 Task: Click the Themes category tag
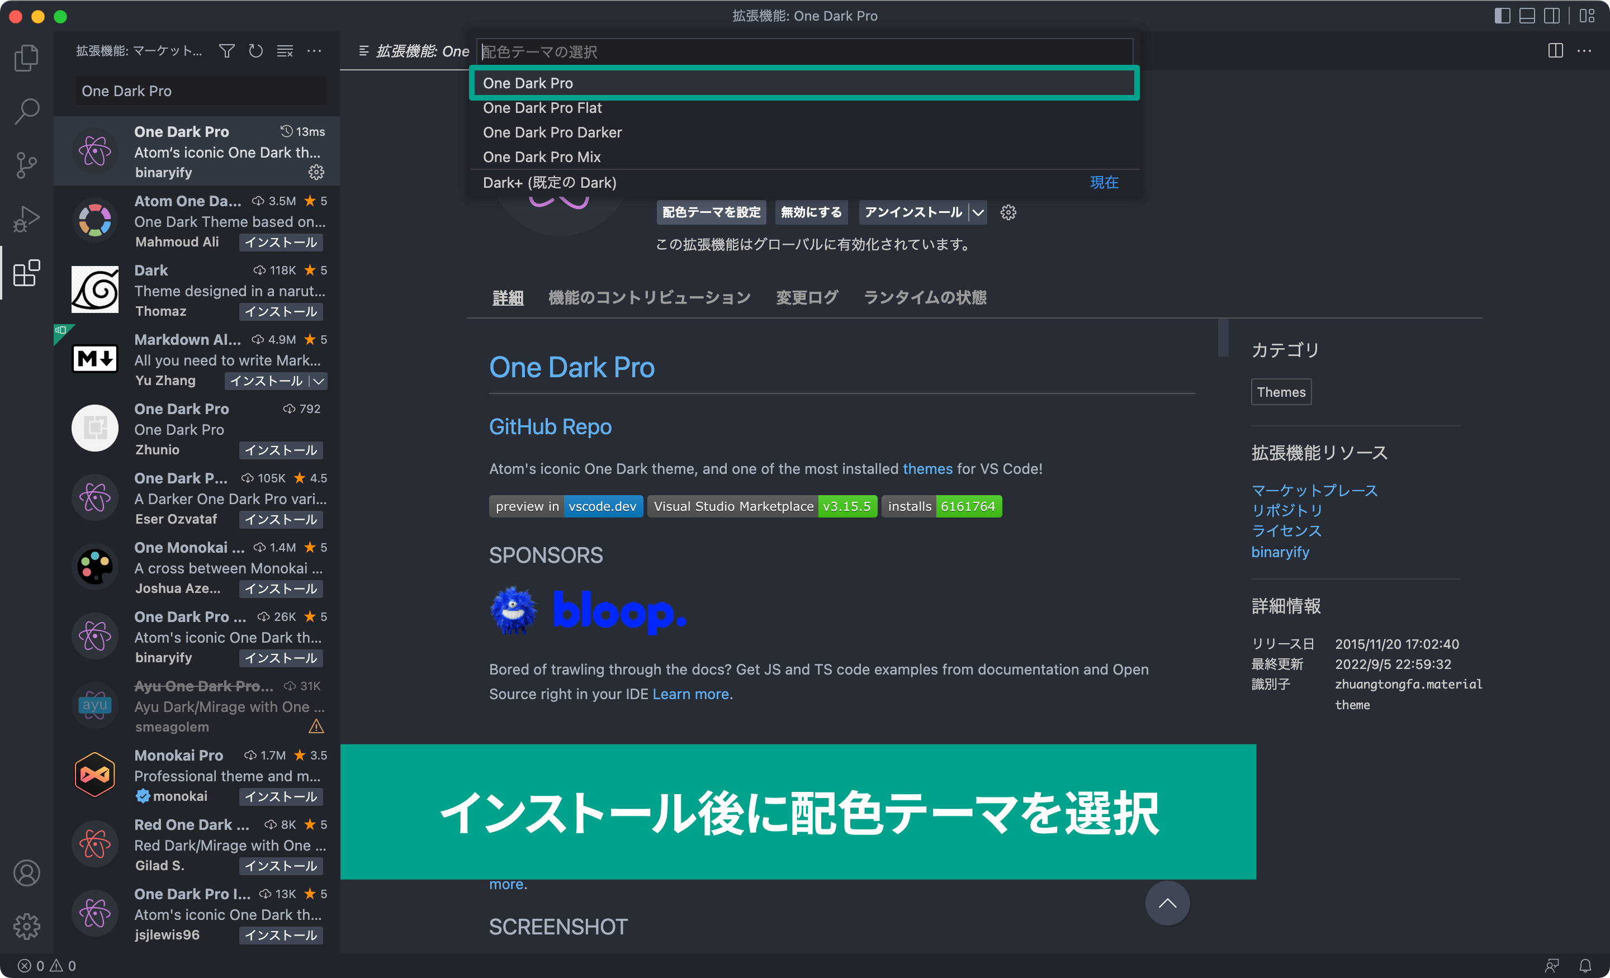click(x=1281, y=392)
